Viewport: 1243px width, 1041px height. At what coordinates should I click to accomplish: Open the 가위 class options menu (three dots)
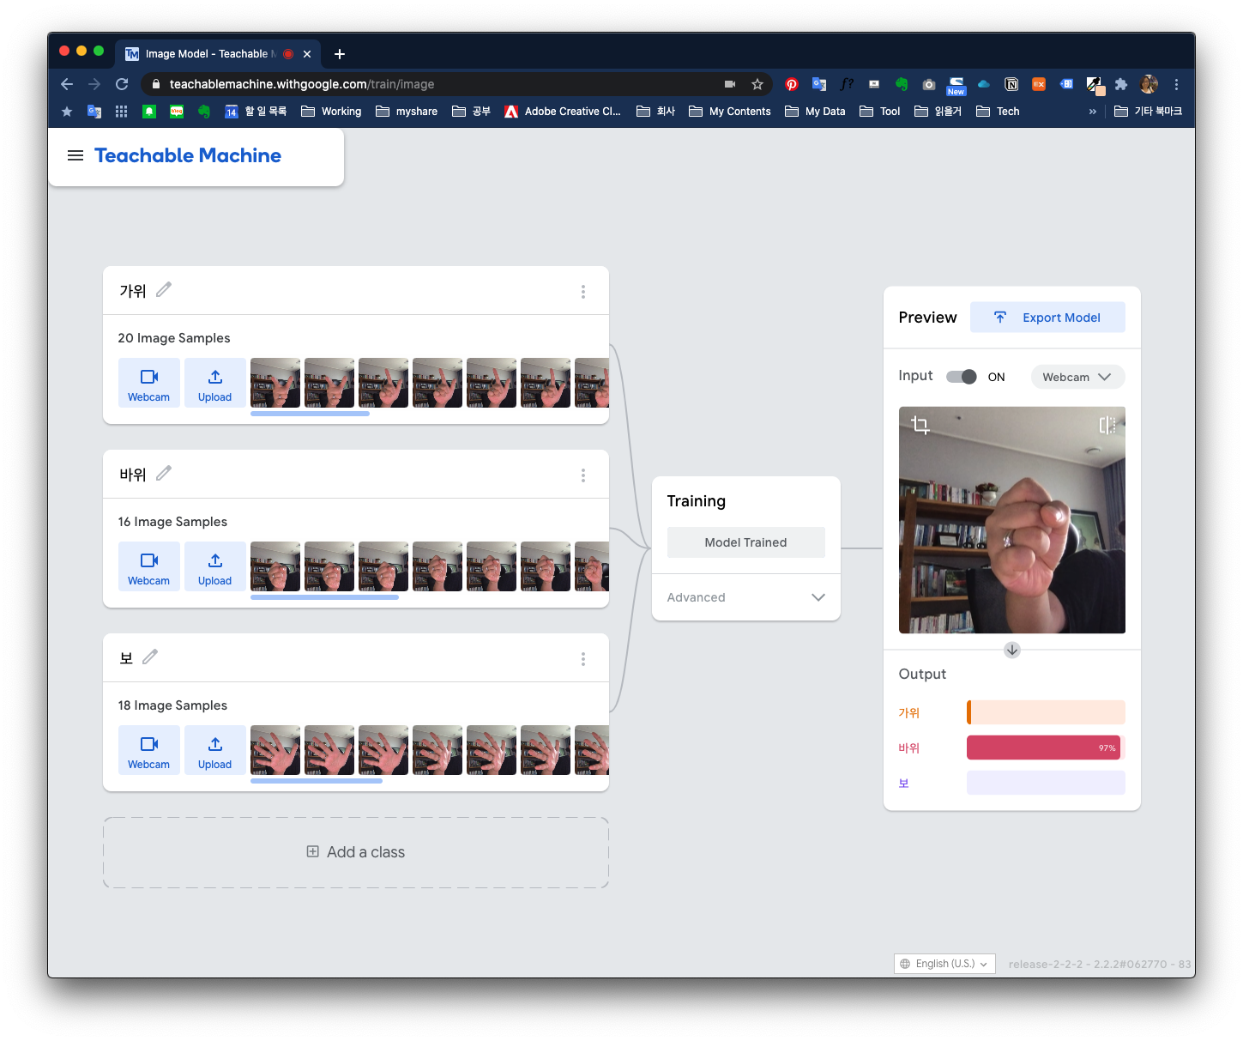[583, 292]
